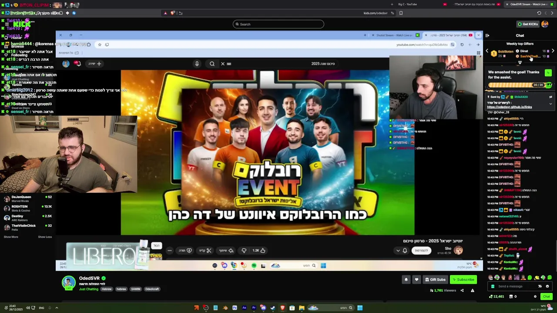
Task: Click the green Chat send button
Action: 547,296
